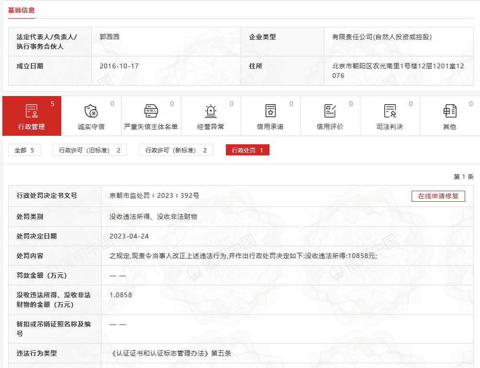480x368 pixels.
Task: Open the 司法判决 gavel icon tile
Action: tap(390, 116)
